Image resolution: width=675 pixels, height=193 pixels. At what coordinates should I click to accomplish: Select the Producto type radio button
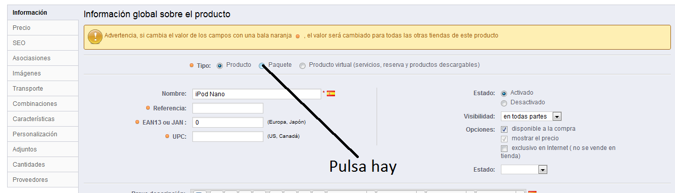coord(220,66)
